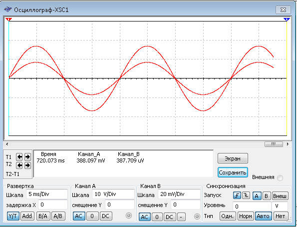The width and height of the screenshot is (297, 227).
Task: Click the Сохранить button
Action: (x=233, y=172)
